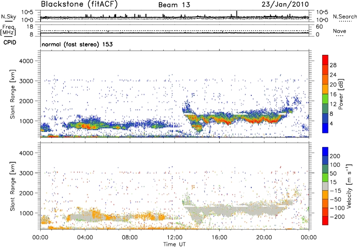Select the 16 label on power color bar

click(x=333, y=95)
